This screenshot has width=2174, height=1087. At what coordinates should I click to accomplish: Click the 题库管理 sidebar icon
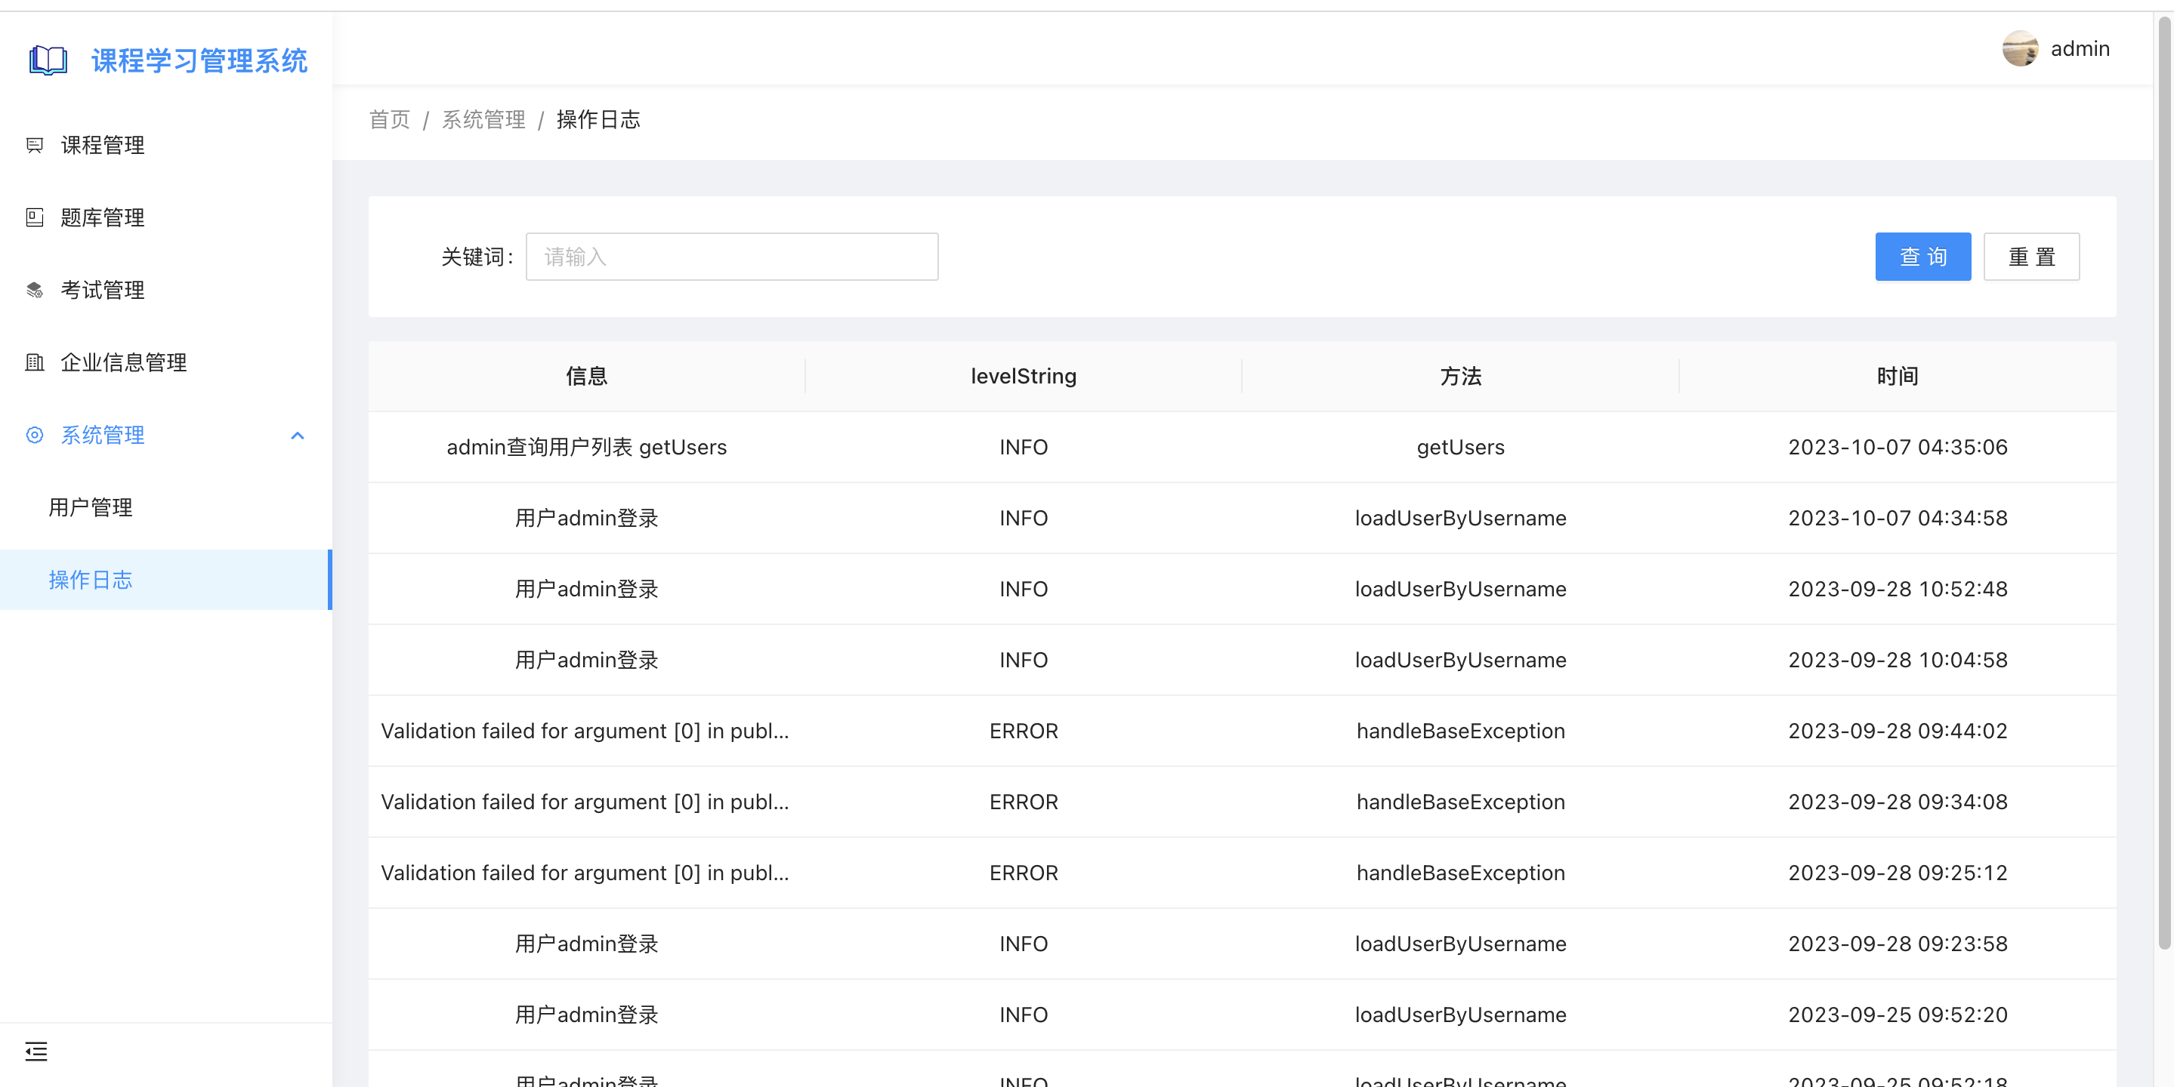(x=35, y=217)
